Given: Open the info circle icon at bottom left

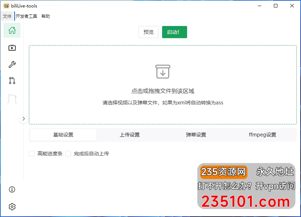Looking at the screenshot, I should click(12, 190).
